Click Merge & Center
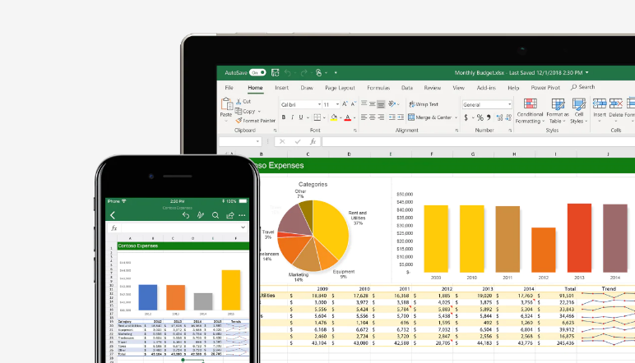Viewport: 635px width, 363px height. [429, 117]
